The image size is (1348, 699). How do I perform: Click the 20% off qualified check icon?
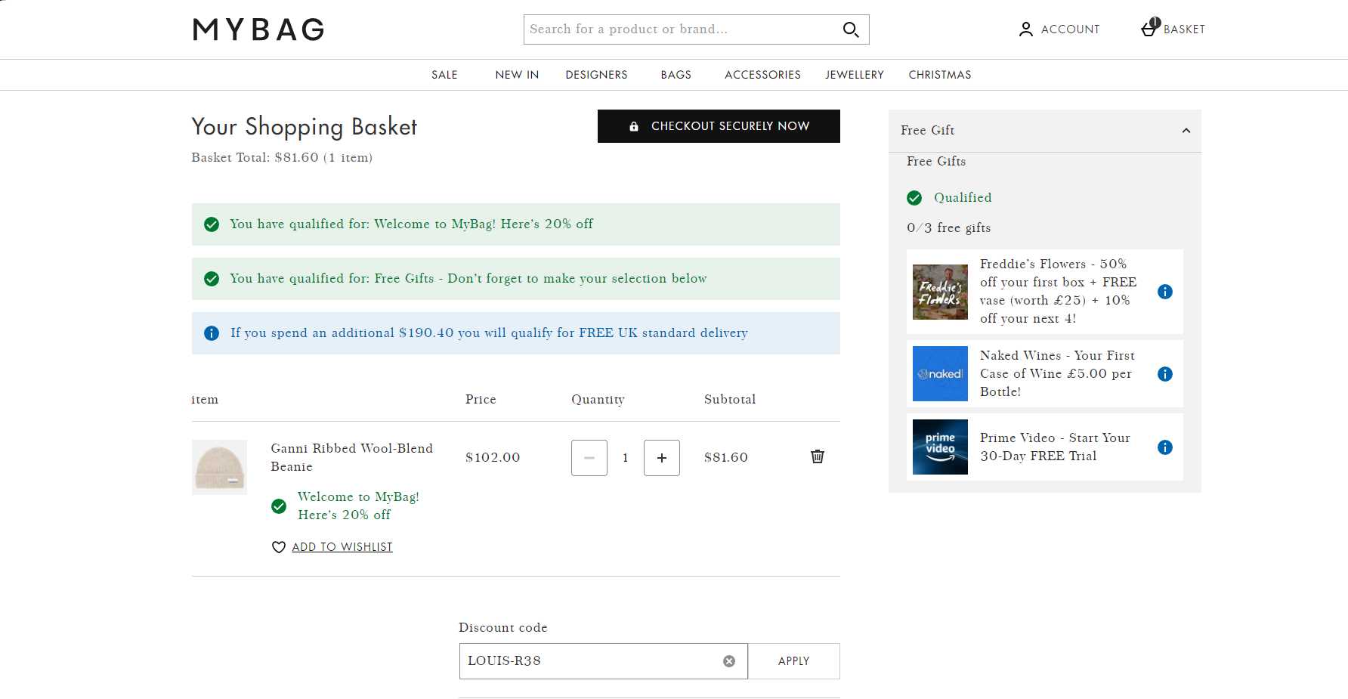(x=212, y=224)
